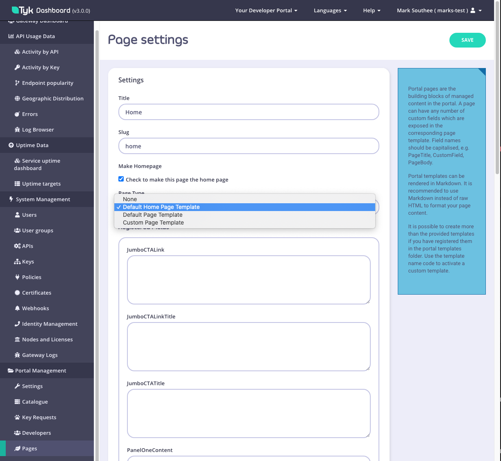The image size is (501, 461).
Task: Click the SAVE button
Action: (x=467, y=40)
